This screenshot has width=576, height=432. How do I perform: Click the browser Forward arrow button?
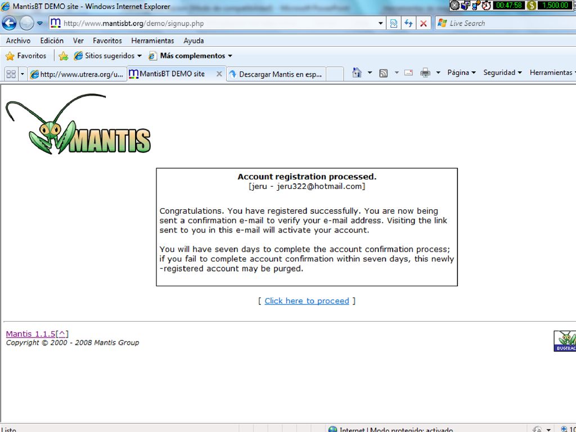click(x=26, y=23)
